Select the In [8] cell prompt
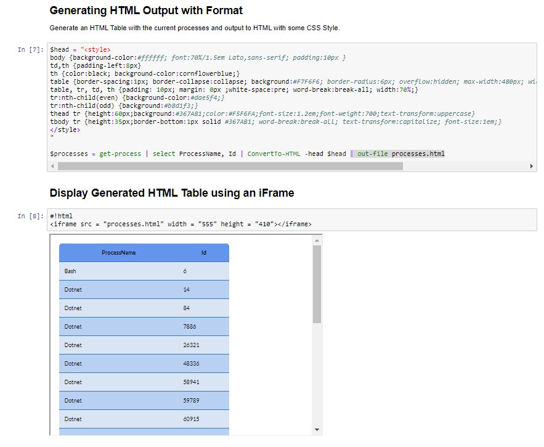544x447 pixels. 28,216
